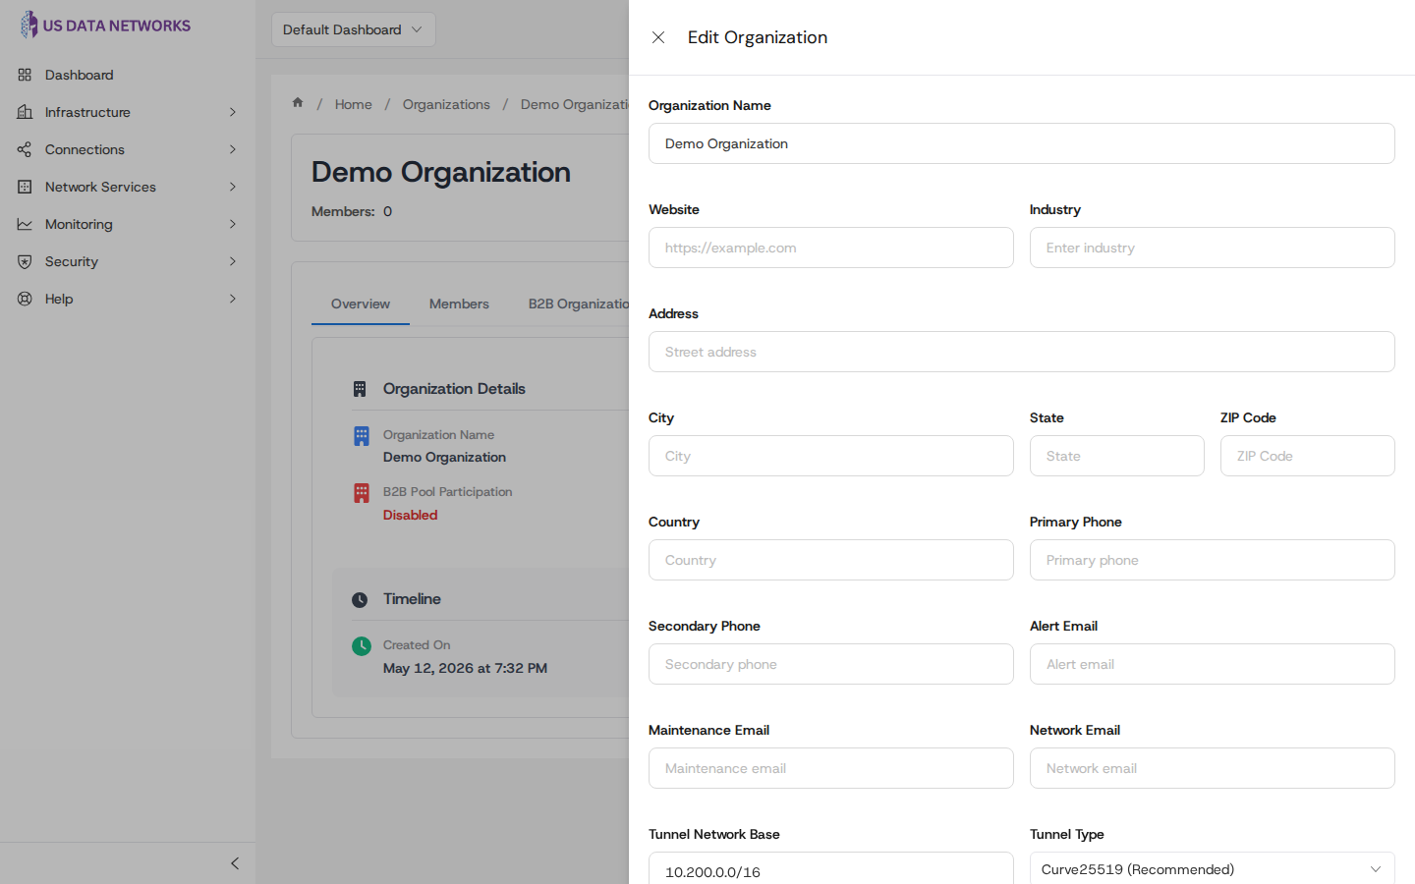Click the ZIP Code input field

click(x=1308, y=456)
